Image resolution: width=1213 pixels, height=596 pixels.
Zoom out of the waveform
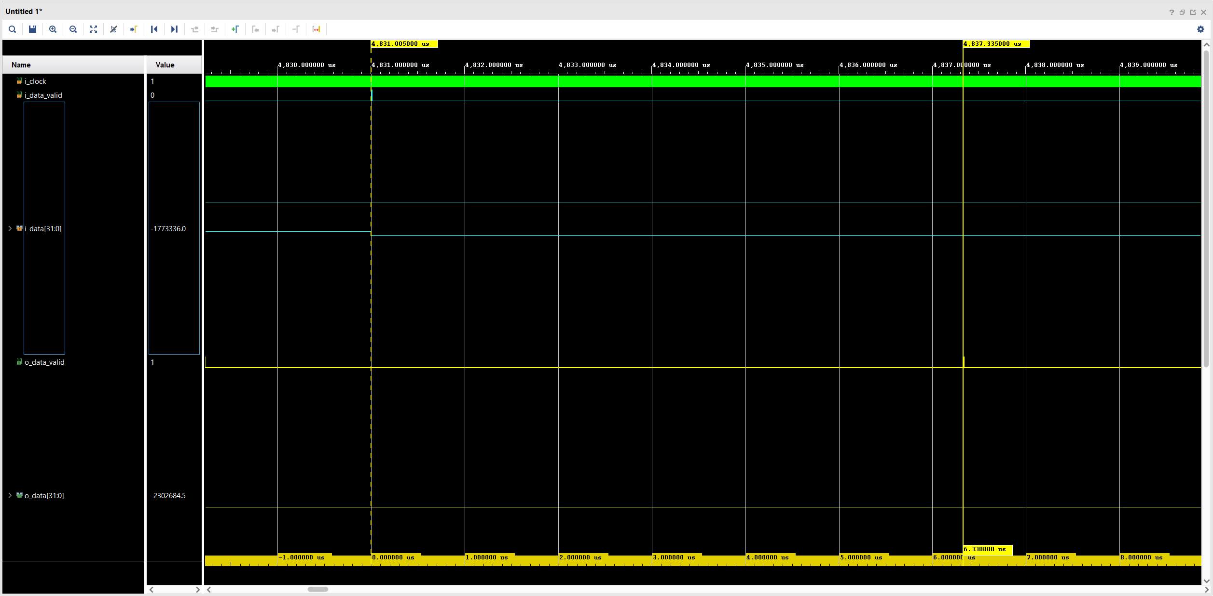(x=73, y=29)
